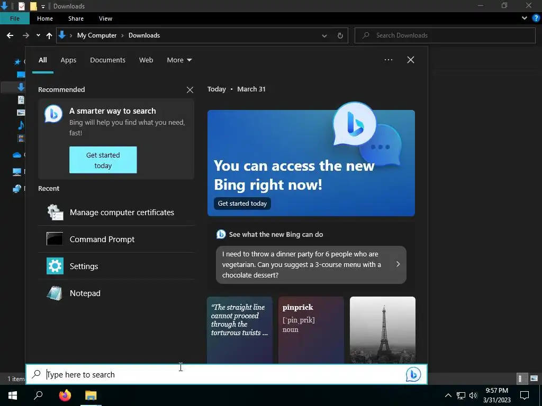542x406 pixels.
Task: Expand the Bing dinner party suggestion arrow
Action: [x=398, y=264]
